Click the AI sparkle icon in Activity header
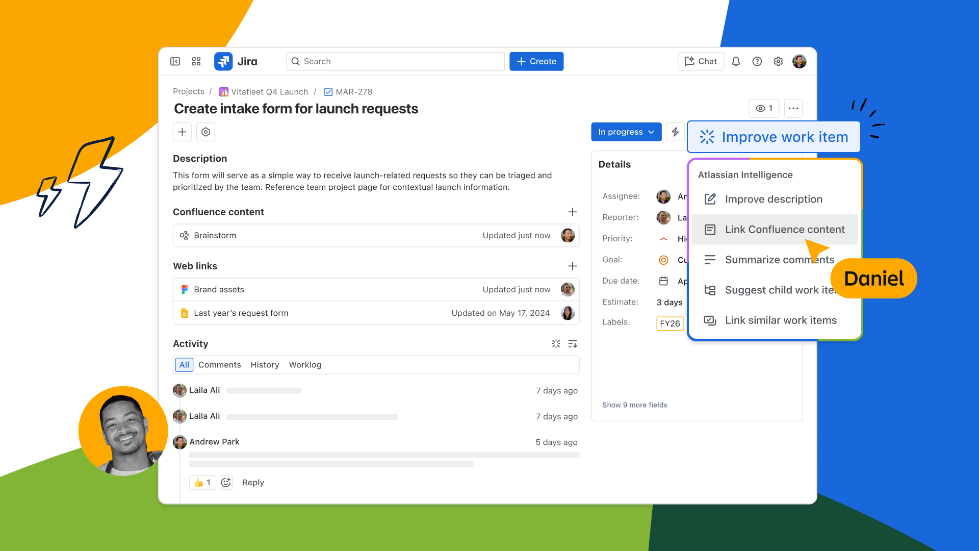This screenshot has height=551, width=979. point(556,343)
